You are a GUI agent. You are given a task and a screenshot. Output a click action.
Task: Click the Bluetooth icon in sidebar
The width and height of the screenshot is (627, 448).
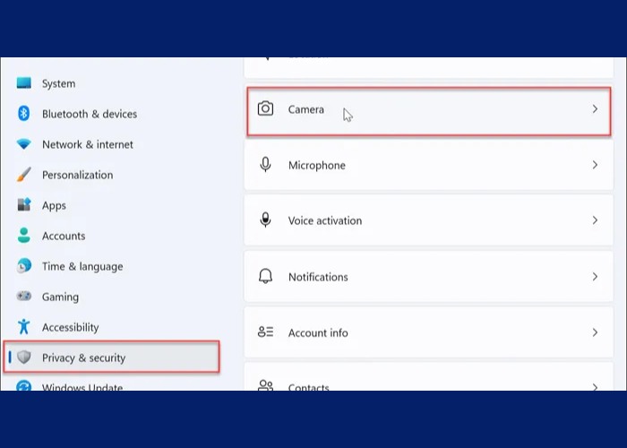[24, 114]
